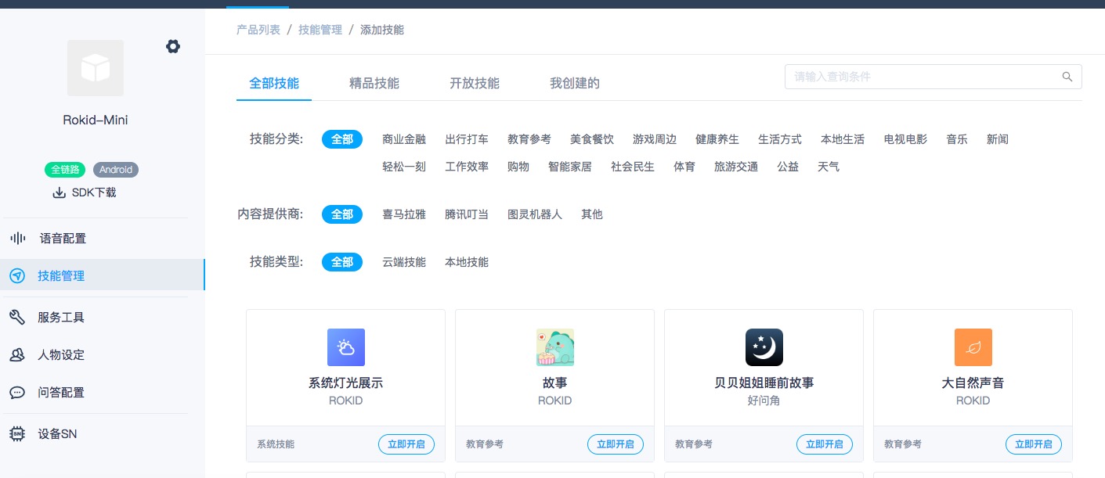Filter skills by 新闻 category

coord(998,139)
